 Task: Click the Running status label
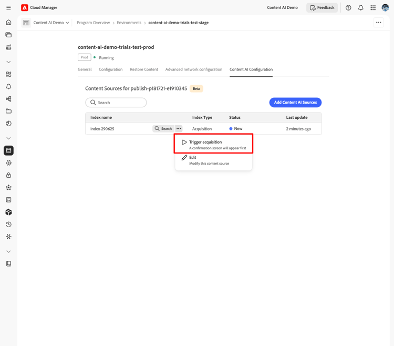click(106, 58)
